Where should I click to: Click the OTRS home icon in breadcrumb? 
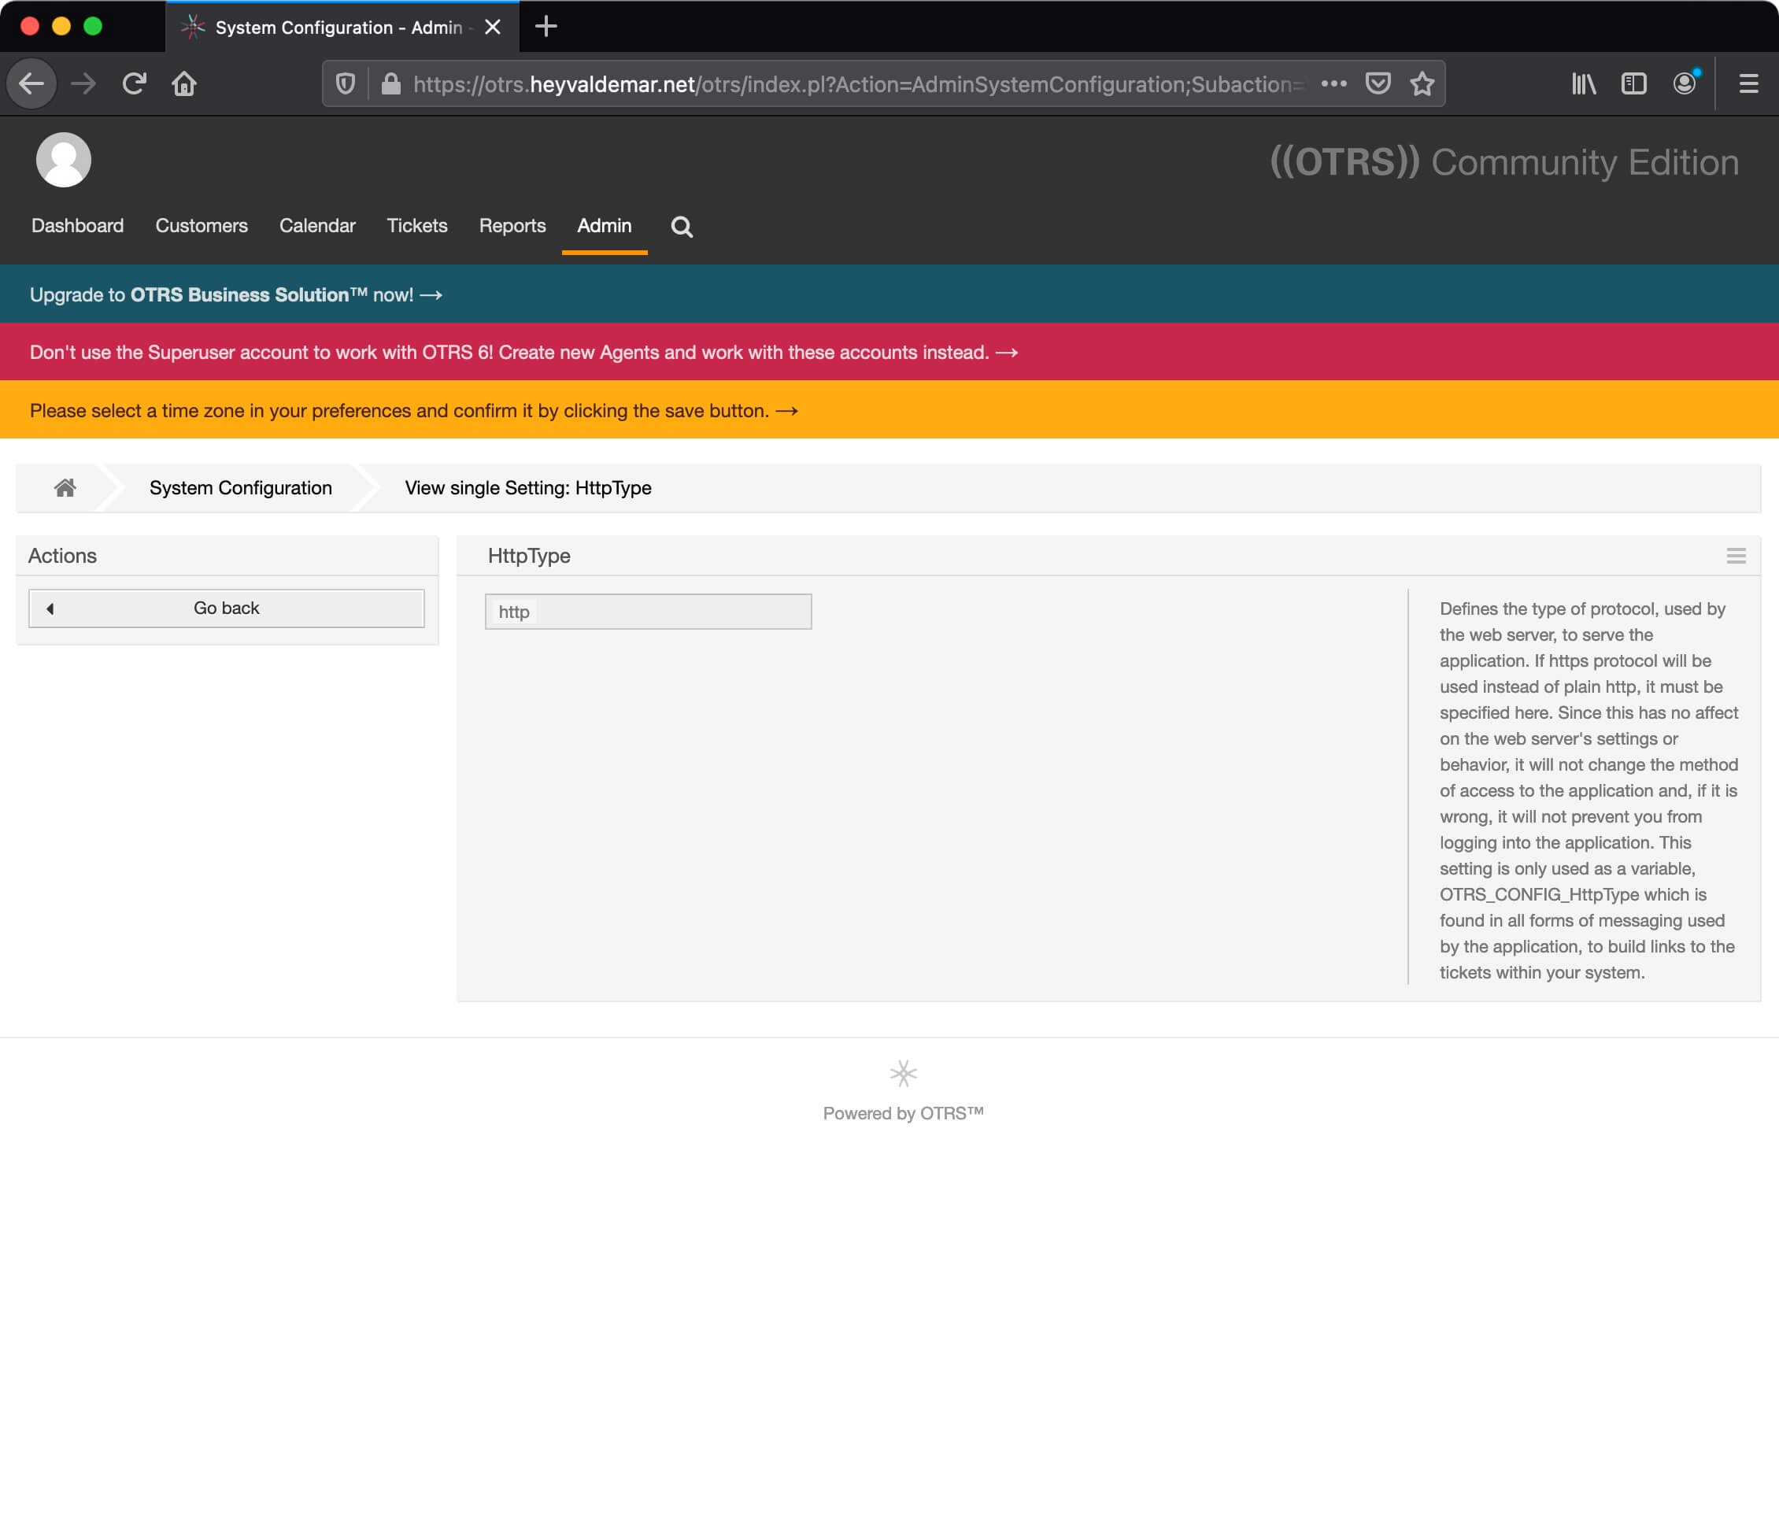click(x=65, y=486)
